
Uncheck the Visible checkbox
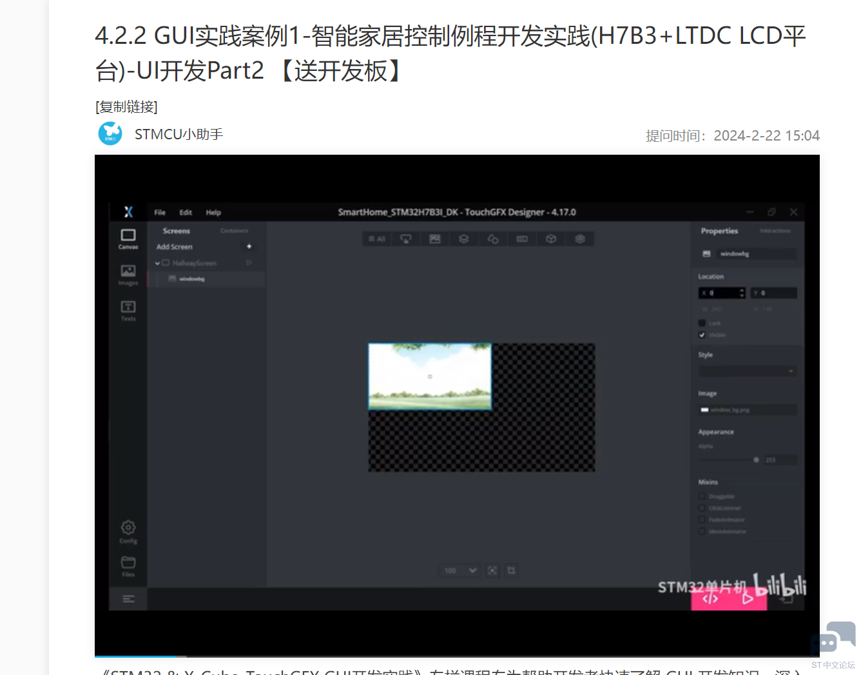coord(702,335)
